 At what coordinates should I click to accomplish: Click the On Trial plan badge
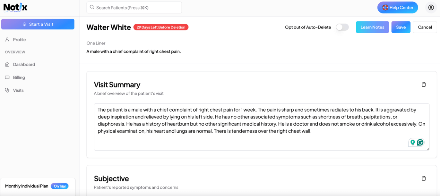pyautogui.click(x=60, y=186)
